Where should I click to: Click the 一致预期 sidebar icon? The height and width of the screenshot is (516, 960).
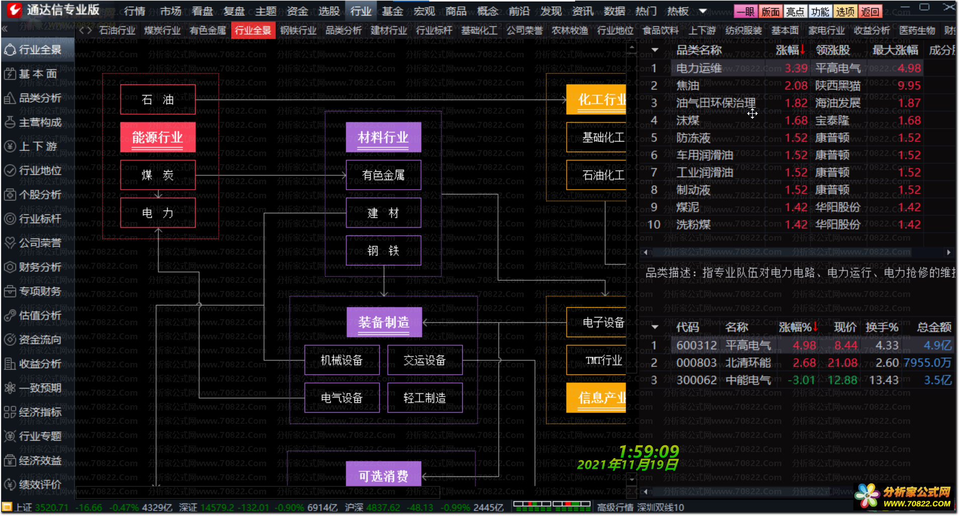[10, 388]
